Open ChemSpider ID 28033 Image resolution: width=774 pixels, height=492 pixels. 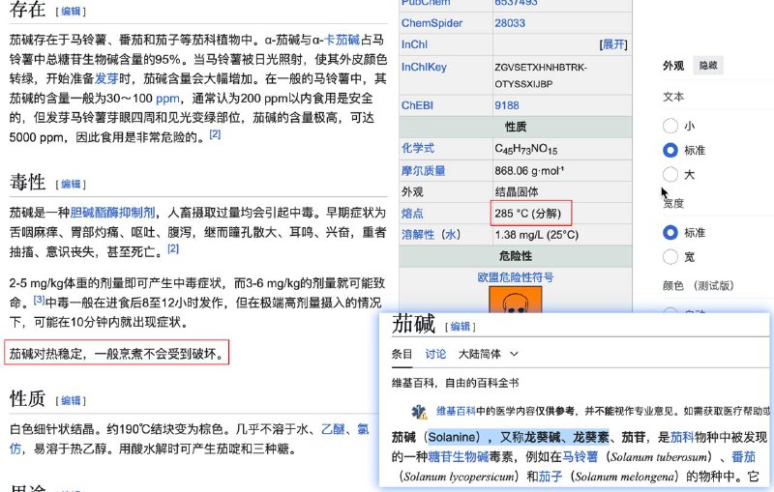point(510,23)
